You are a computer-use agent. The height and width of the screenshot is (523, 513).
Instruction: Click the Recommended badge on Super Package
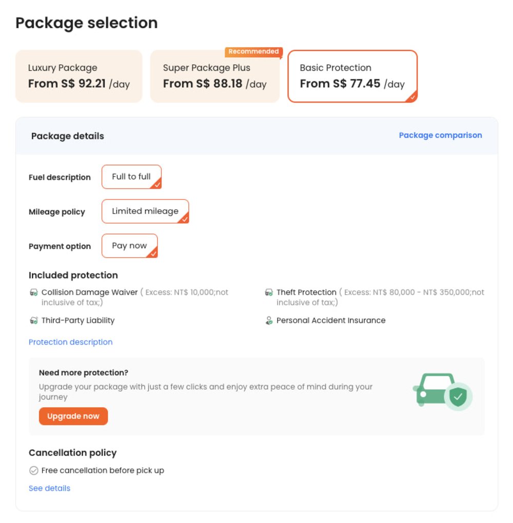253,52
